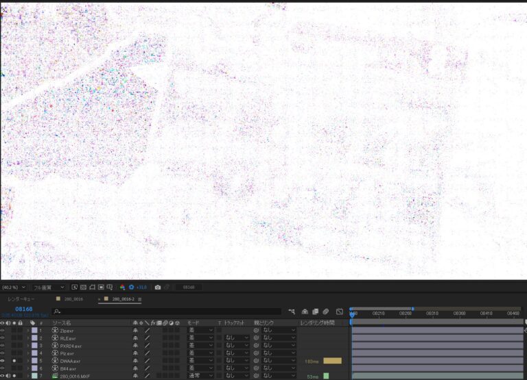
Task: Open the render queue tab
Action: [21, 299]
